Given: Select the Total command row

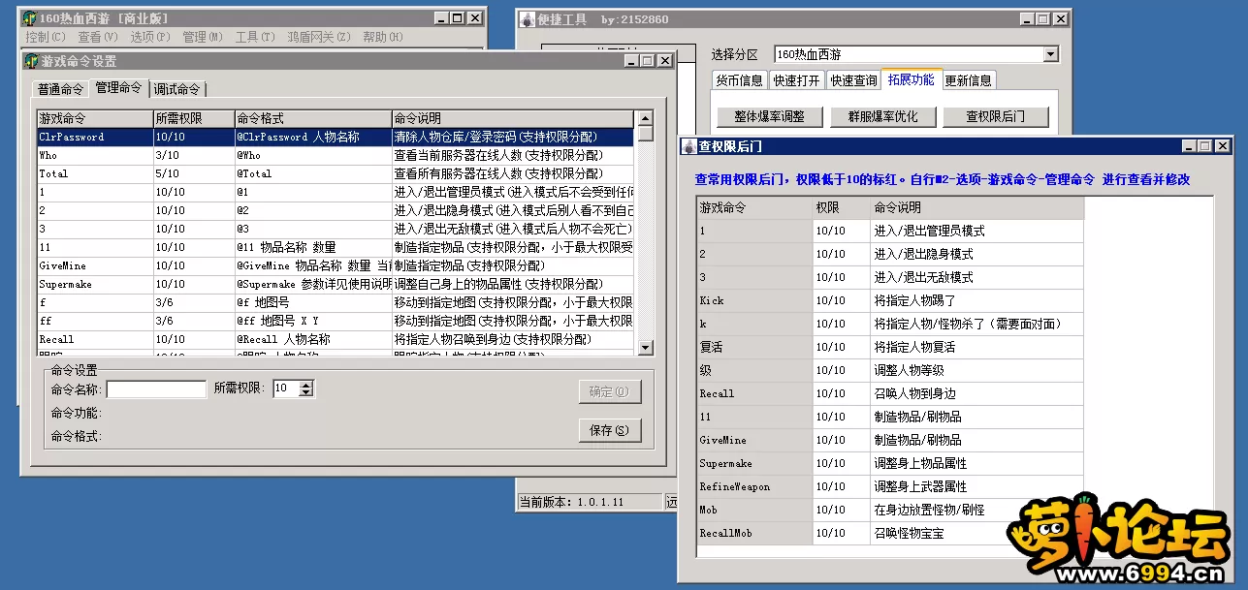Looking at the screenshot, I should tap(336, 173).
